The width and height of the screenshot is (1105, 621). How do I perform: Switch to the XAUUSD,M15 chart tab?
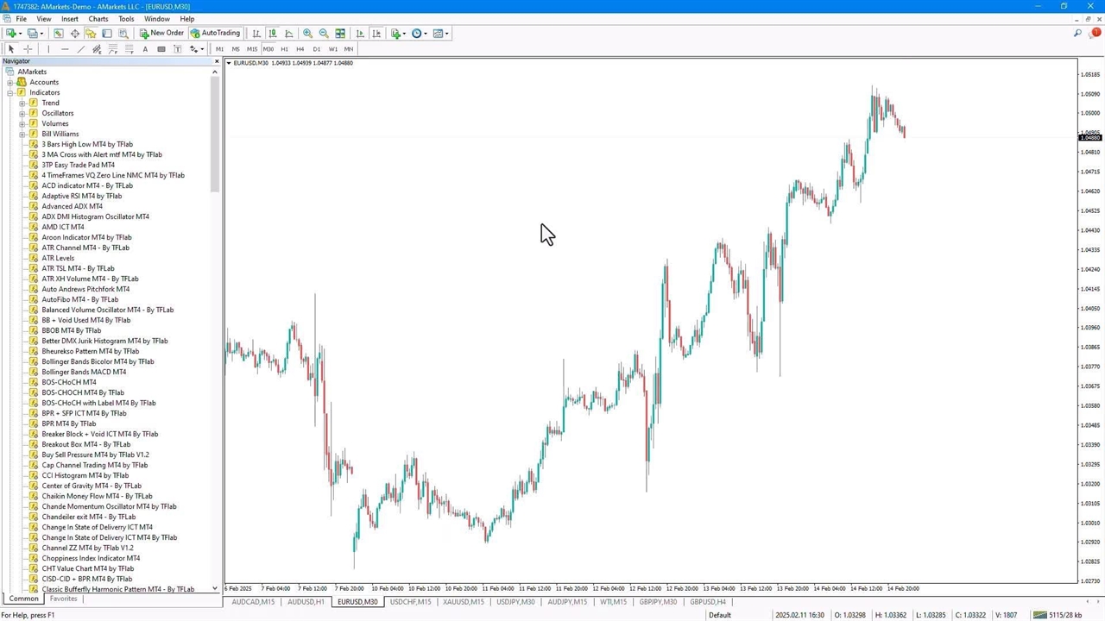pyautogui.click(x=464, y=602)
